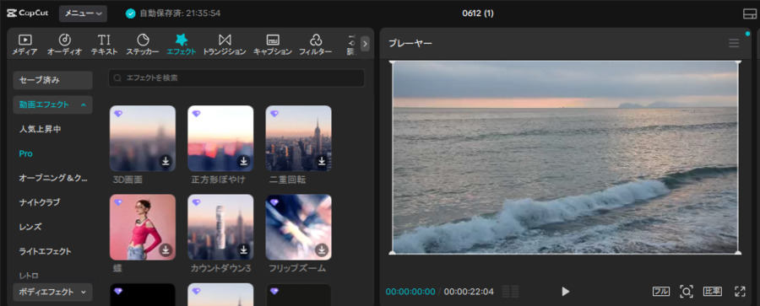Image resolution: width=760 pixels, height=306 pixels.
Task: Open the フィルター tab
Action: click(316, 45)
